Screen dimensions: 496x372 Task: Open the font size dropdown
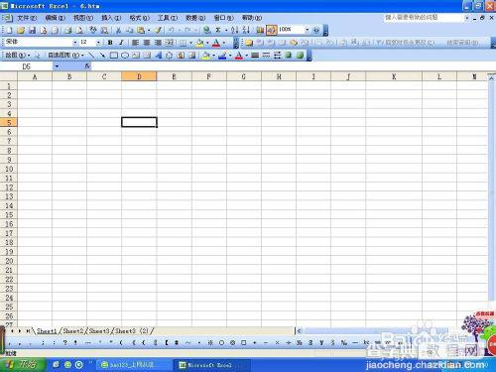(x=98, y=43)
